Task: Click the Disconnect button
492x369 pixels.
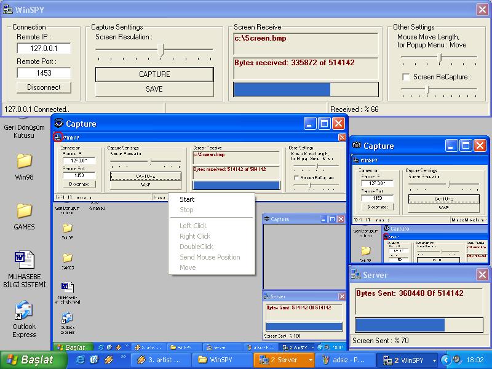Action: pyautogui.click(x=44, y=87)
